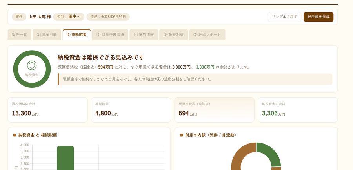Screen dimensions: 353x170
Task: Click the brown bullet beside 納税資金 と 相続税額
Action: tap(15, 135)
